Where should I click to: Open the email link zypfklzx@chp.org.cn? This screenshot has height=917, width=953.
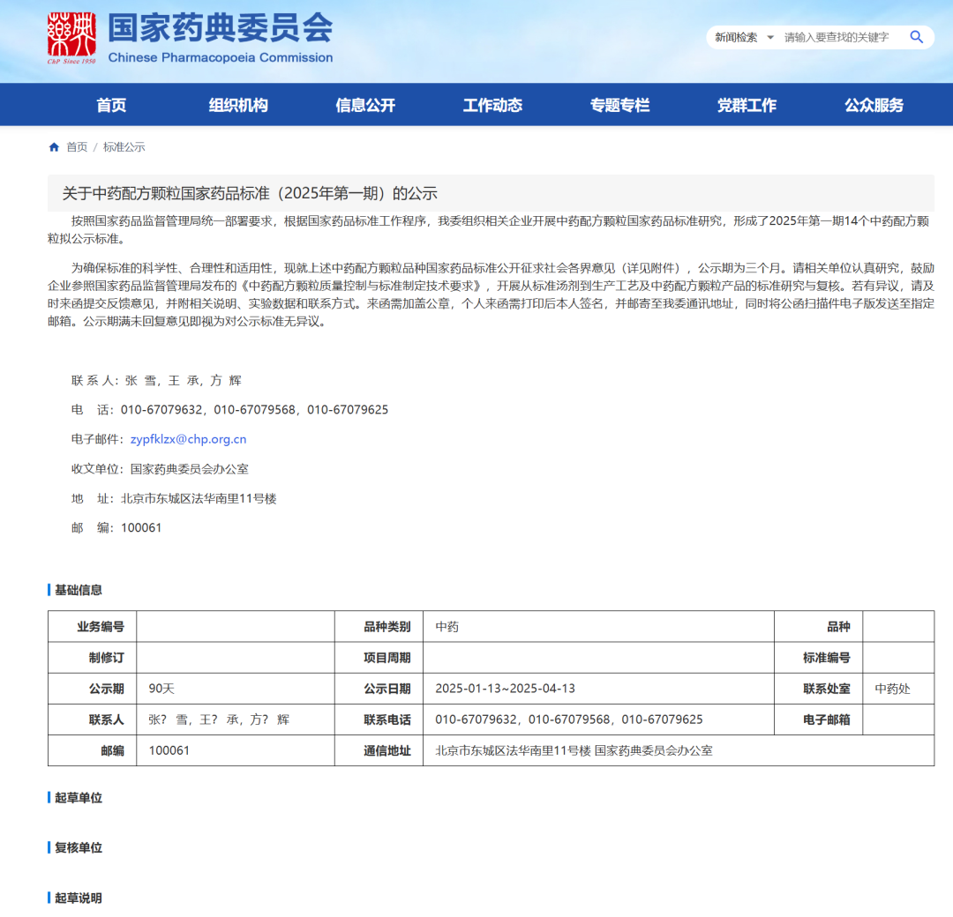point(191,438)
